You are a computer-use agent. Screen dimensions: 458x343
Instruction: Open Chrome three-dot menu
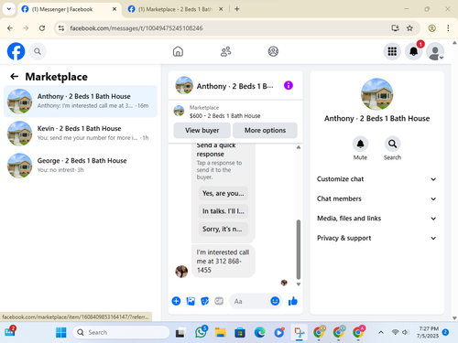[448, 28]
